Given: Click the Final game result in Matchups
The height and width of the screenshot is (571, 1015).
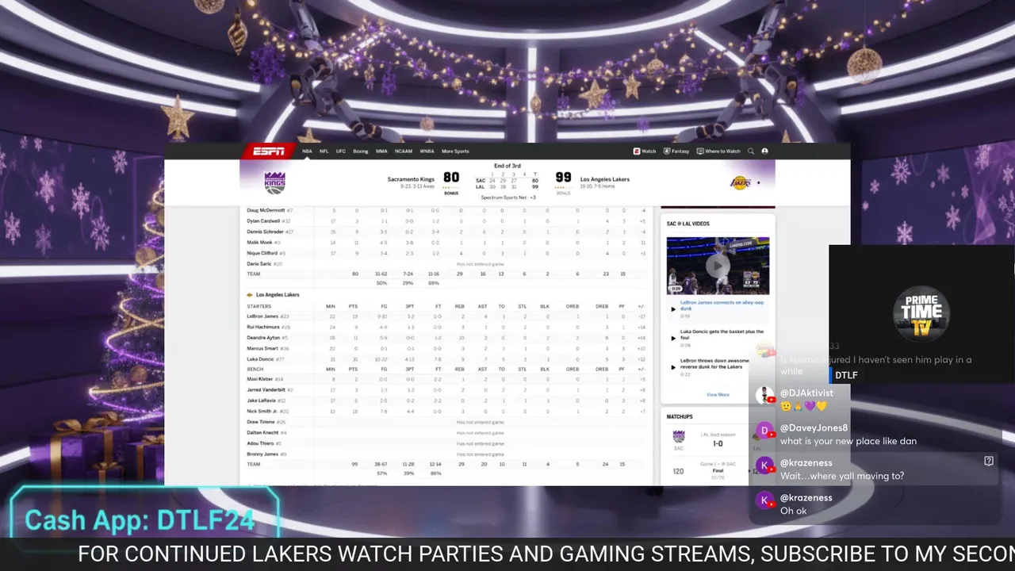Looking at the screenshot, I should click(718, 470).
